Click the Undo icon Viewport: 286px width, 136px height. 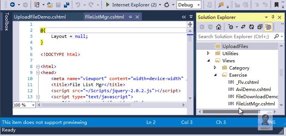tap(78, 5)
